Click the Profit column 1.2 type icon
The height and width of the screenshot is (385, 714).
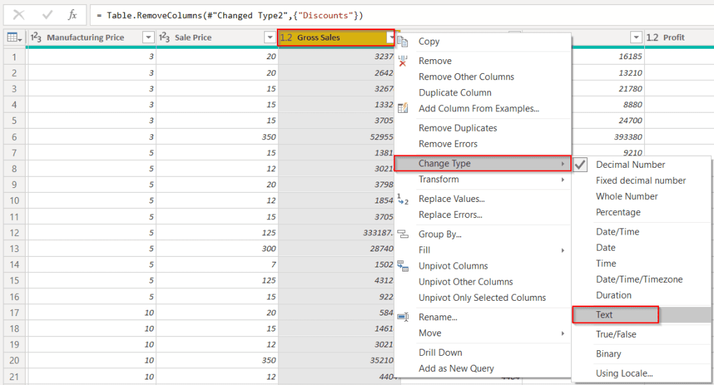[652, 38]
